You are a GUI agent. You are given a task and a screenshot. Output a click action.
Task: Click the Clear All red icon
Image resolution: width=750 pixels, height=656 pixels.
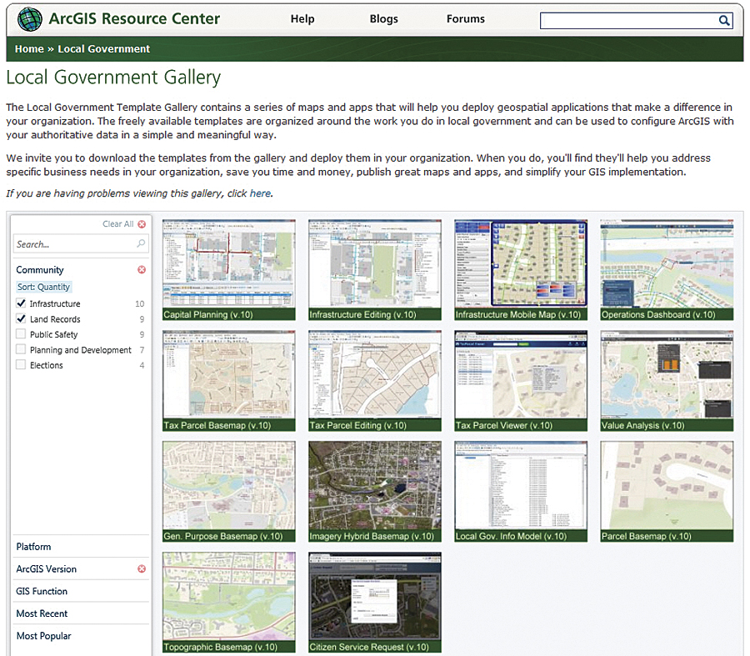(x=140, y=223)
